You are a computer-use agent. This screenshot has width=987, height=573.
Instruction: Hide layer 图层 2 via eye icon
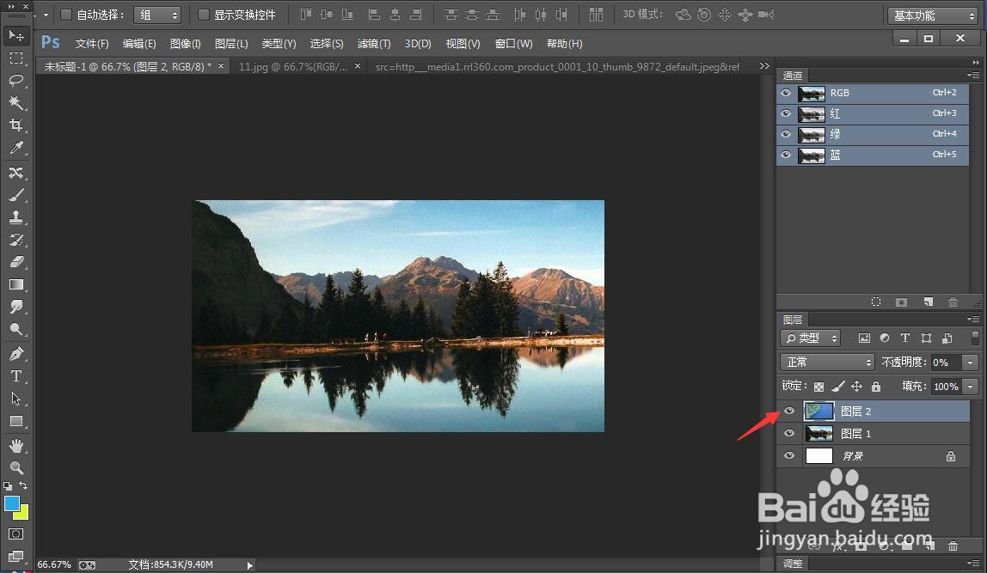788,411
